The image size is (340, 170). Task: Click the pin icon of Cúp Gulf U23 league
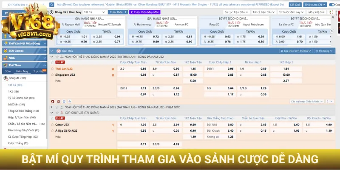[x=62, y=113]
